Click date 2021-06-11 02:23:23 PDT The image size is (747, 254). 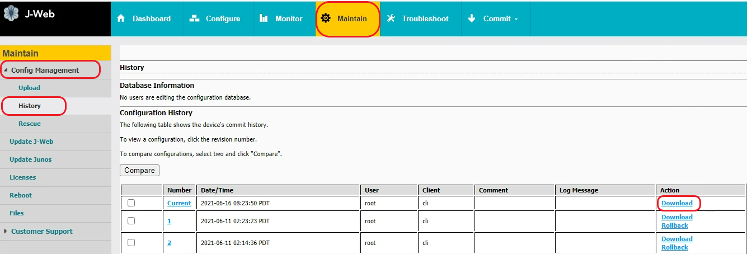[235, 221]
